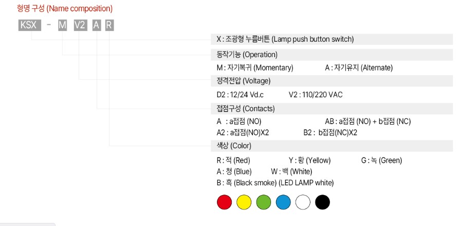This screenshot has width=458, height=226.
Task: Click the B : Black smoke description
Action: pyautogui.click(x=275, y=183)
